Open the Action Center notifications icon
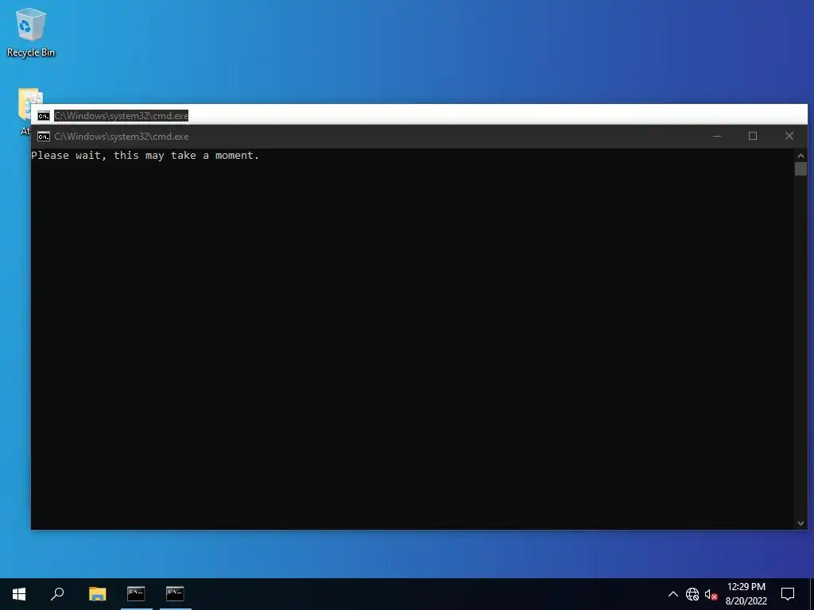Screen dimensions: 814x610 coord(788,594)
